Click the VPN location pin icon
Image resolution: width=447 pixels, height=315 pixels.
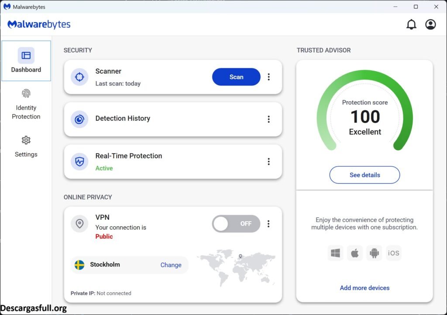coord(79,224)
